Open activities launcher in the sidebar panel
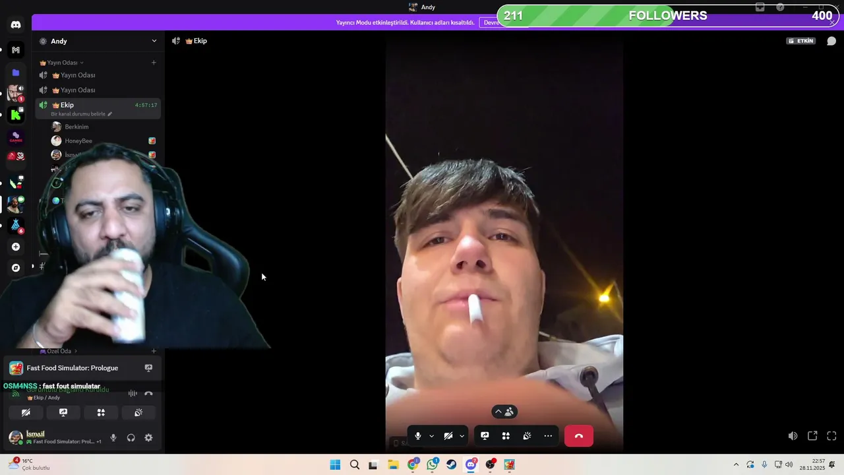Viewport: 844px width, 475px height. (101, 412)
